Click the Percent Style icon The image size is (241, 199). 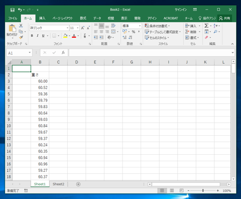coord(134,32)
